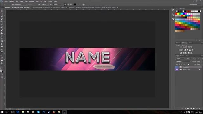203x114 pixels.
Task: Open the Windows Start menu
Action: coord(2,112)
